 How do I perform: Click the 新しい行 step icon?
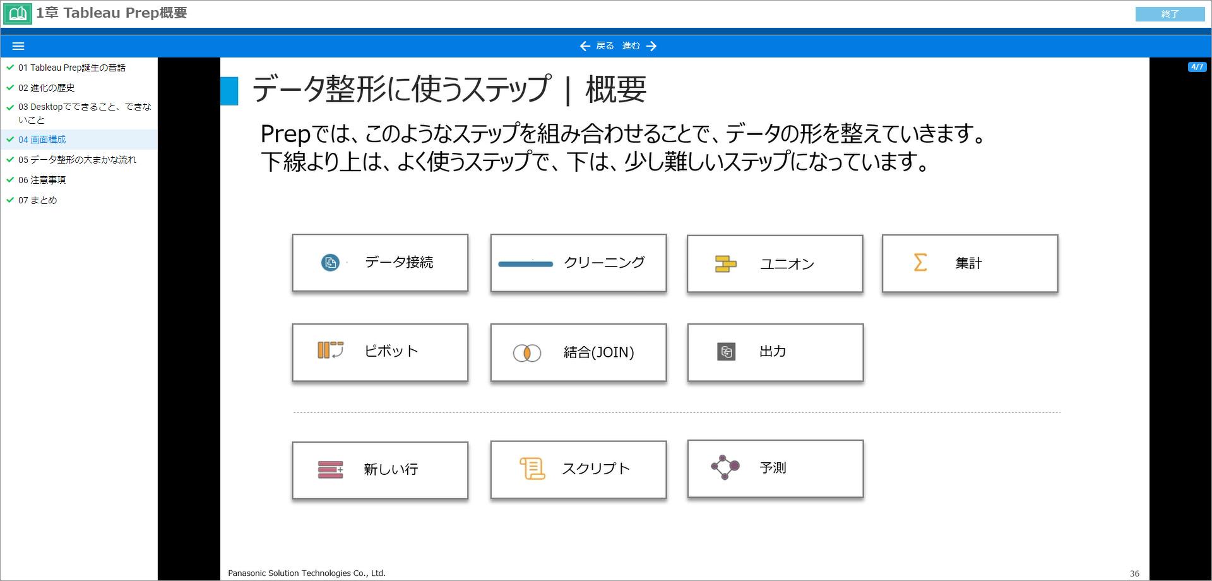coord(330,469)
